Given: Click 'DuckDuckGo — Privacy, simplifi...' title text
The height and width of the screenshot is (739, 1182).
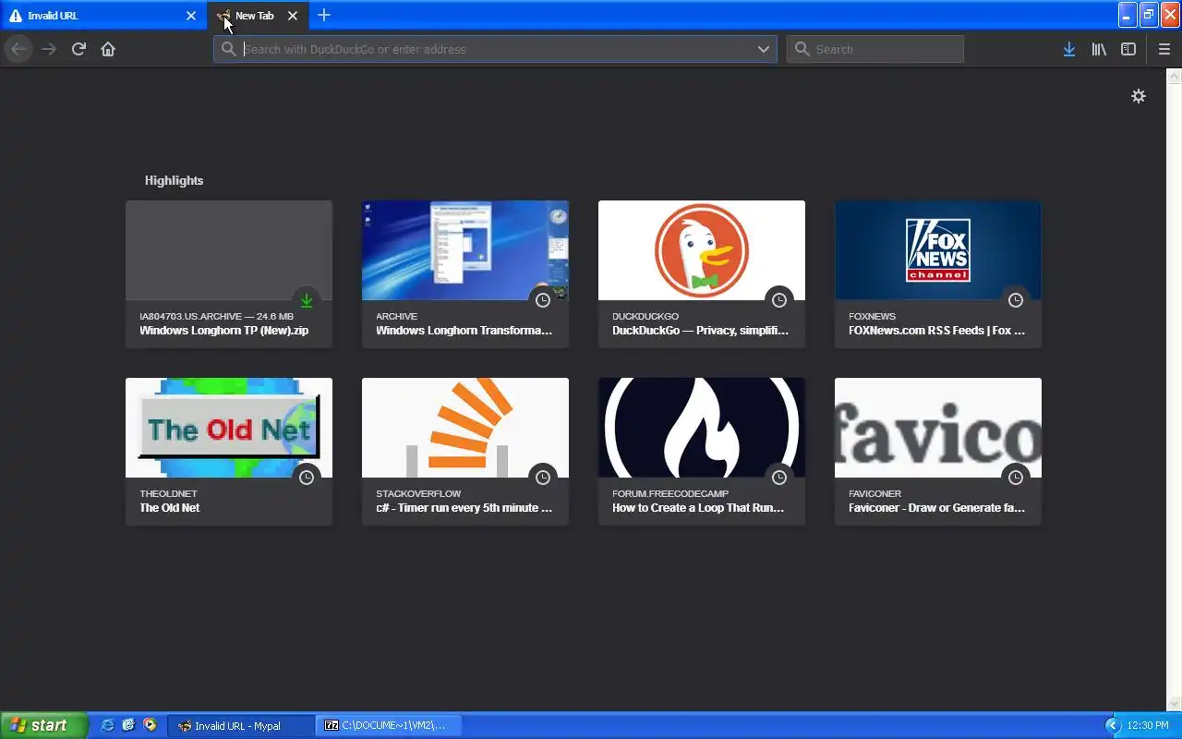Looking at the screenshot, I should [701, 331].
